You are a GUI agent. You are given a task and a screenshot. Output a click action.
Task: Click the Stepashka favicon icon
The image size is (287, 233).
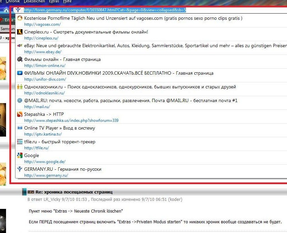pyautogui.click(x=19, y=114)
